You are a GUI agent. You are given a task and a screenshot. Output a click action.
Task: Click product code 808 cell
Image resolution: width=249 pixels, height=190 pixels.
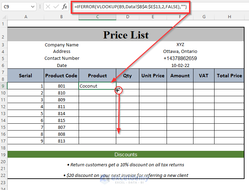(x=61, y=134)
